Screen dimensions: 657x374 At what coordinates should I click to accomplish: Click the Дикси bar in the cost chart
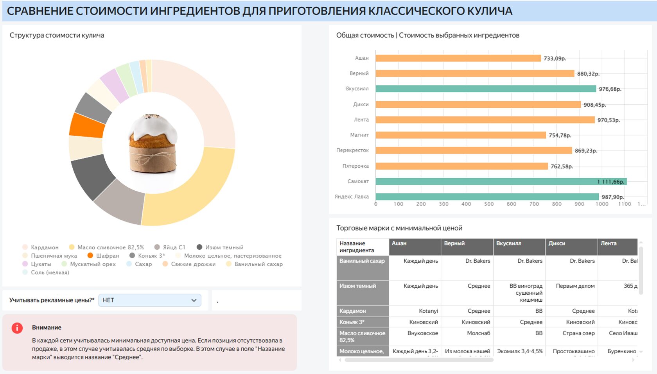tap(478, 104)
